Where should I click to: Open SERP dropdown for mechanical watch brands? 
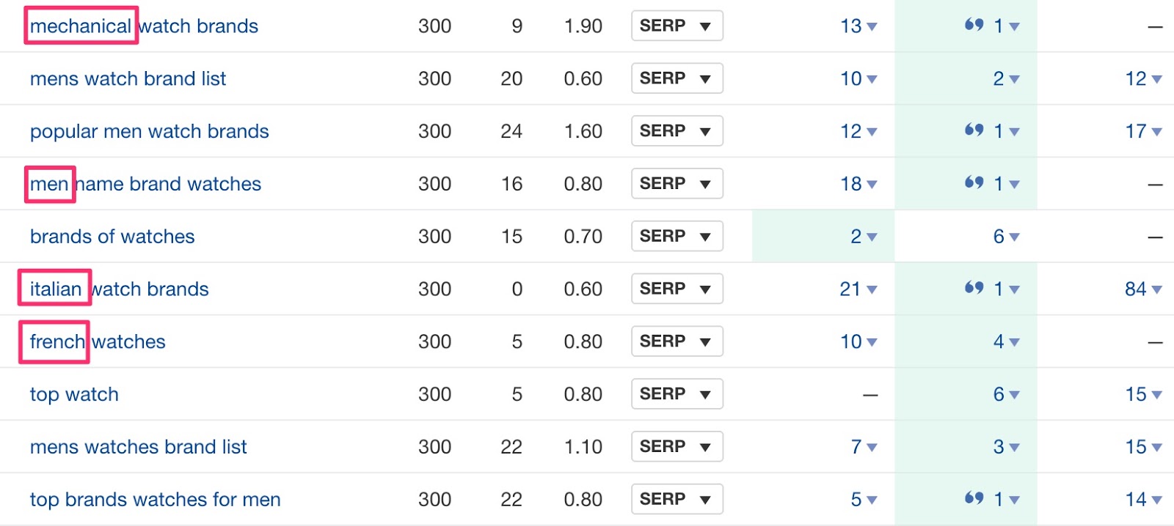(677, 26)
